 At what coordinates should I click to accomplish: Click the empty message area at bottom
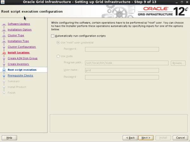pos(119,123)
